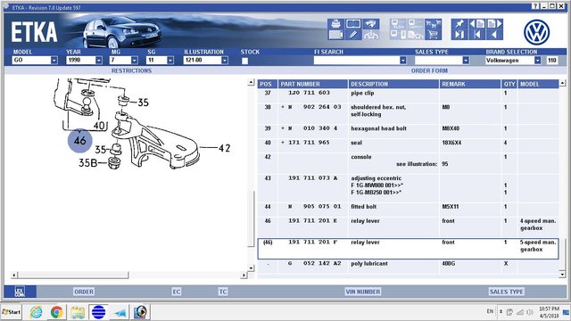Expand the FI SEARCH dropdown

(402, 61)
